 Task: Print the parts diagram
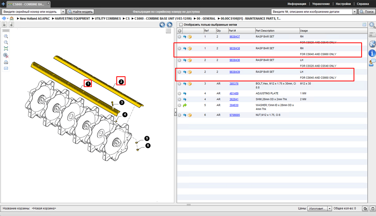pyautogui.click(x=6, y=62)
